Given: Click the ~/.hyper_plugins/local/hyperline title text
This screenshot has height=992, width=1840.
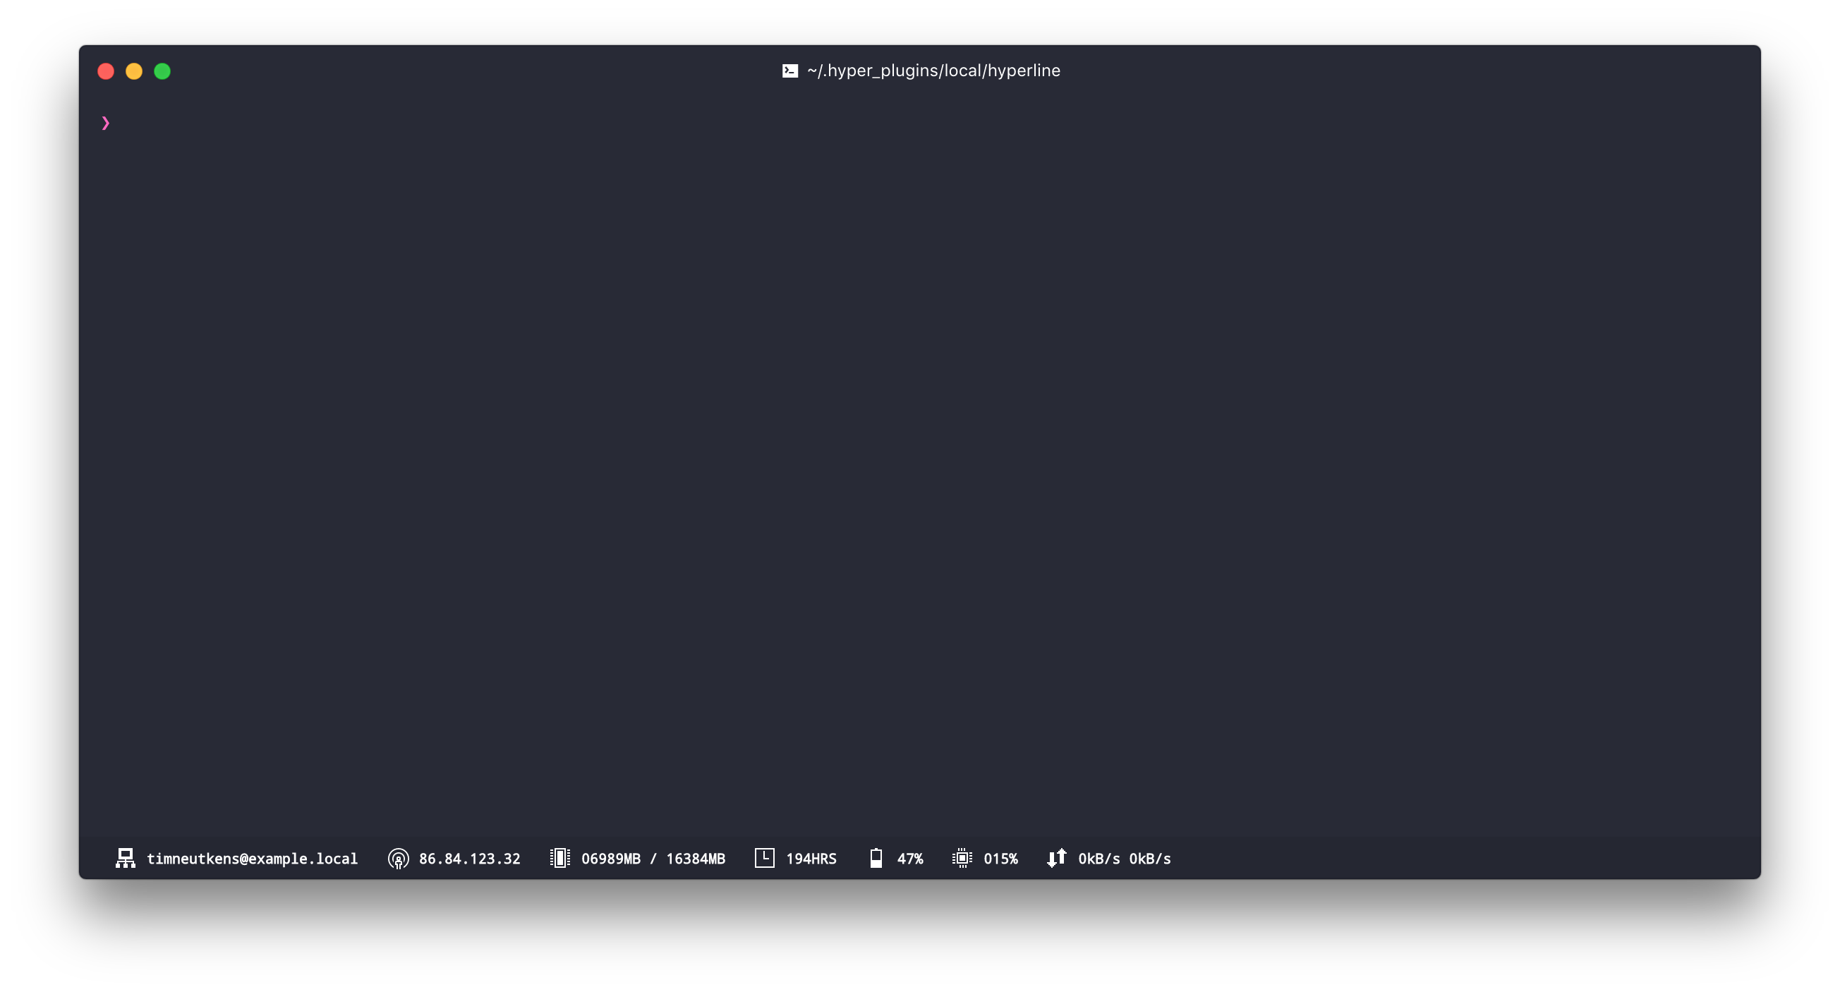Looking at the screenshot, I should point(933,70).
